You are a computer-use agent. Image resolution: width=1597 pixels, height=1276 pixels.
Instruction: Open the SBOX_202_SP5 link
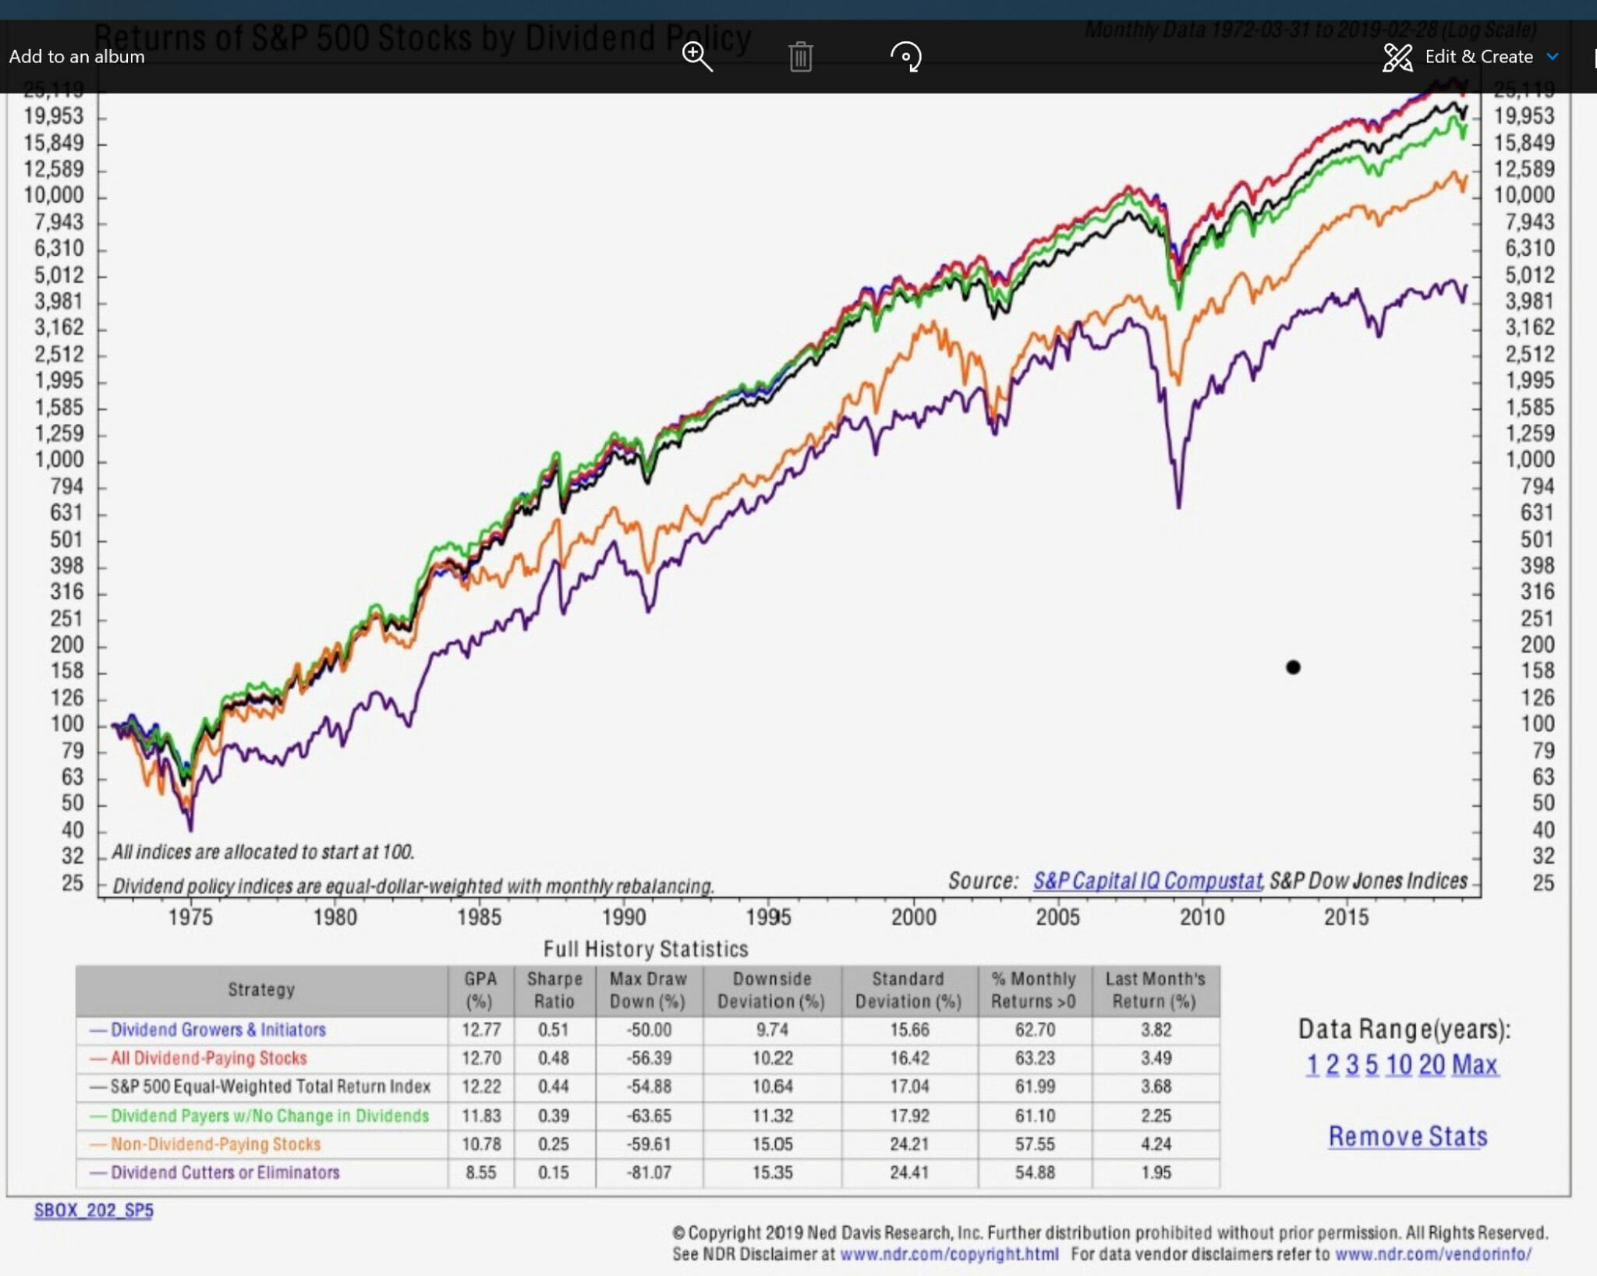[94, 1211]
